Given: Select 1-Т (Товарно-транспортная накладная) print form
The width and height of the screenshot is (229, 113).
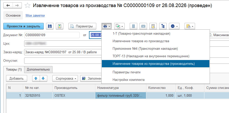Looking at the screenshot, I should [x=156, y=34].
